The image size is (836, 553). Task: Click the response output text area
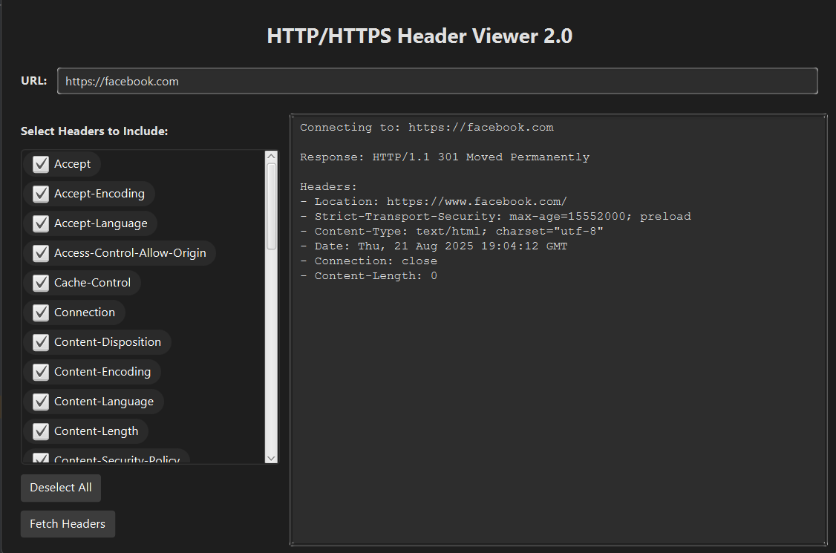click(559, 330)
